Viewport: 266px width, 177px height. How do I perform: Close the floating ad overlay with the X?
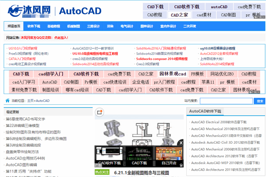(x=181, y=143)
